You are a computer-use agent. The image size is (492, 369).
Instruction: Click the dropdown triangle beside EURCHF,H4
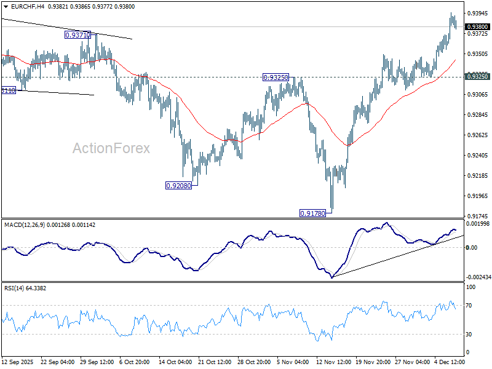click(x=6, y=7)
